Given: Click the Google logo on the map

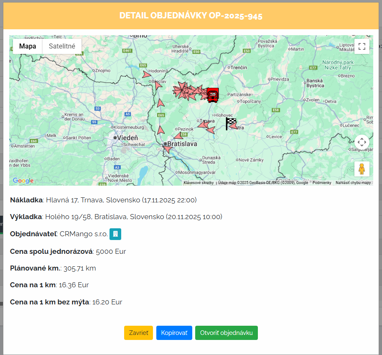Looking at the screenshot, I should click(23, 181).
